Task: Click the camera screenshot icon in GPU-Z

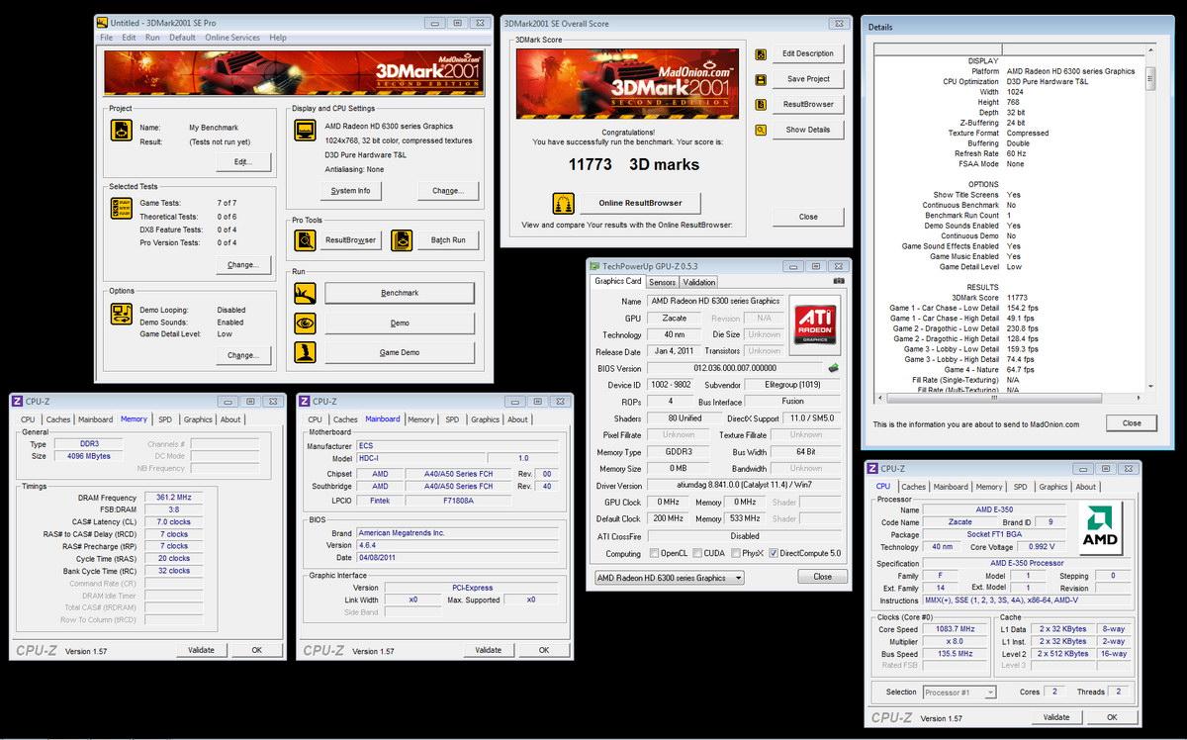Action: click(840, 281)
